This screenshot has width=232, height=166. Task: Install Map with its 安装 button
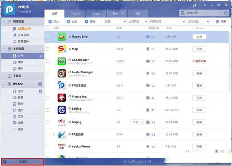click(199, 49)
